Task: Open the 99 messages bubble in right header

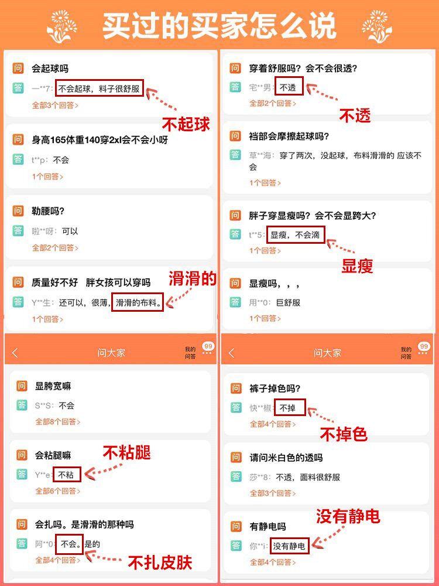Action: pyautogui.click(x=424, y=349)
